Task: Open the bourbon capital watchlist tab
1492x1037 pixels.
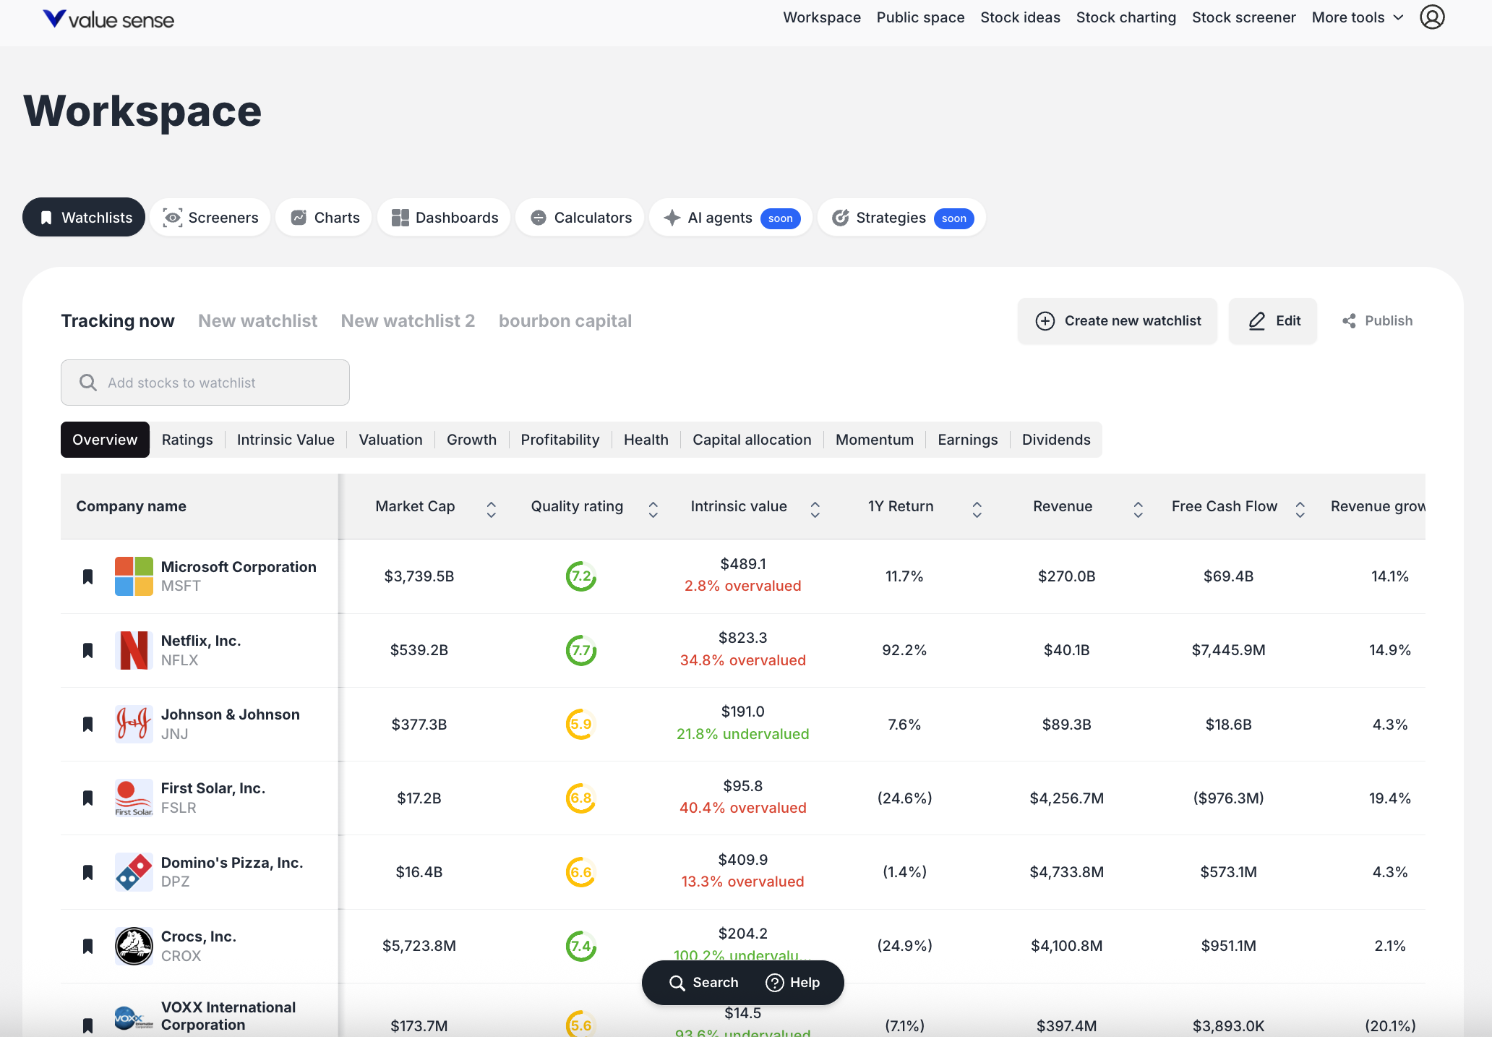Action: tap(565, 321)
